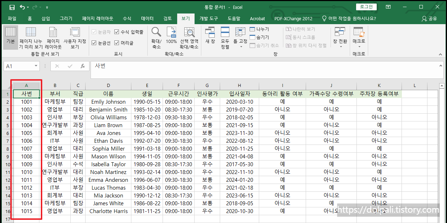The width and height of the screenshot is (447, 223).
Task: Switch to the 수식 tab
Action: 127,18
